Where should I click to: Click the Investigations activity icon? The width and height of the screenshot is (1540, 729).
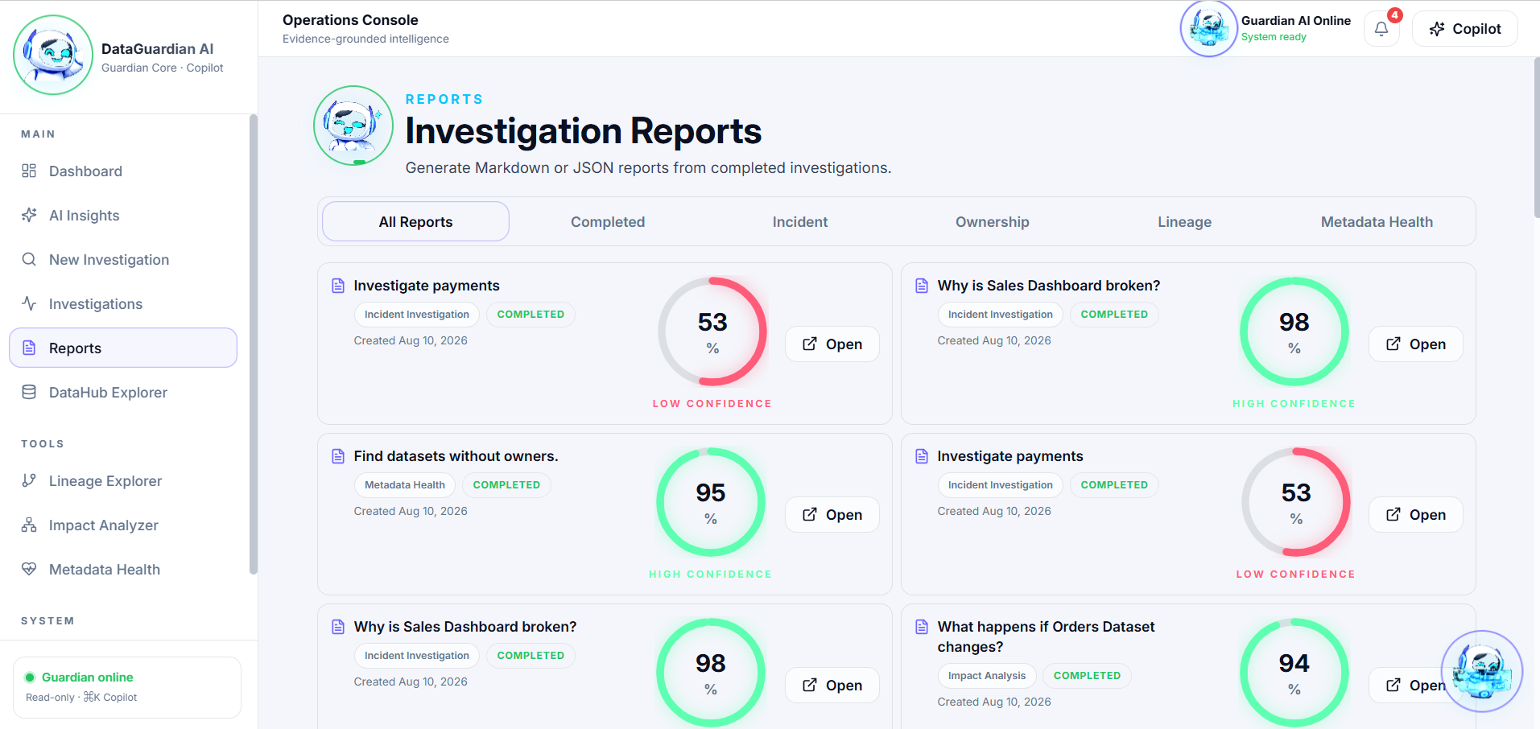pyautogui.click(x=29, y=303)
